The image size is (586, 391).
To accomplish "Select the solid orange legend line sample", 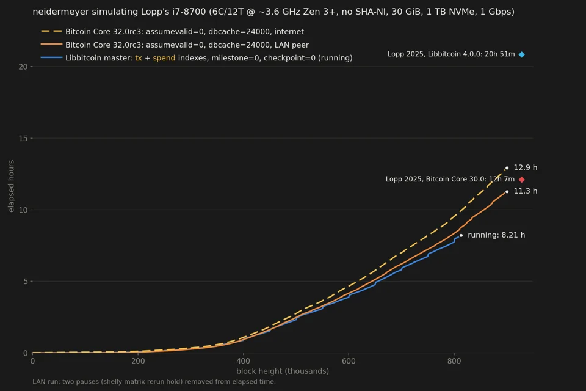I will [x=51, y=45].
